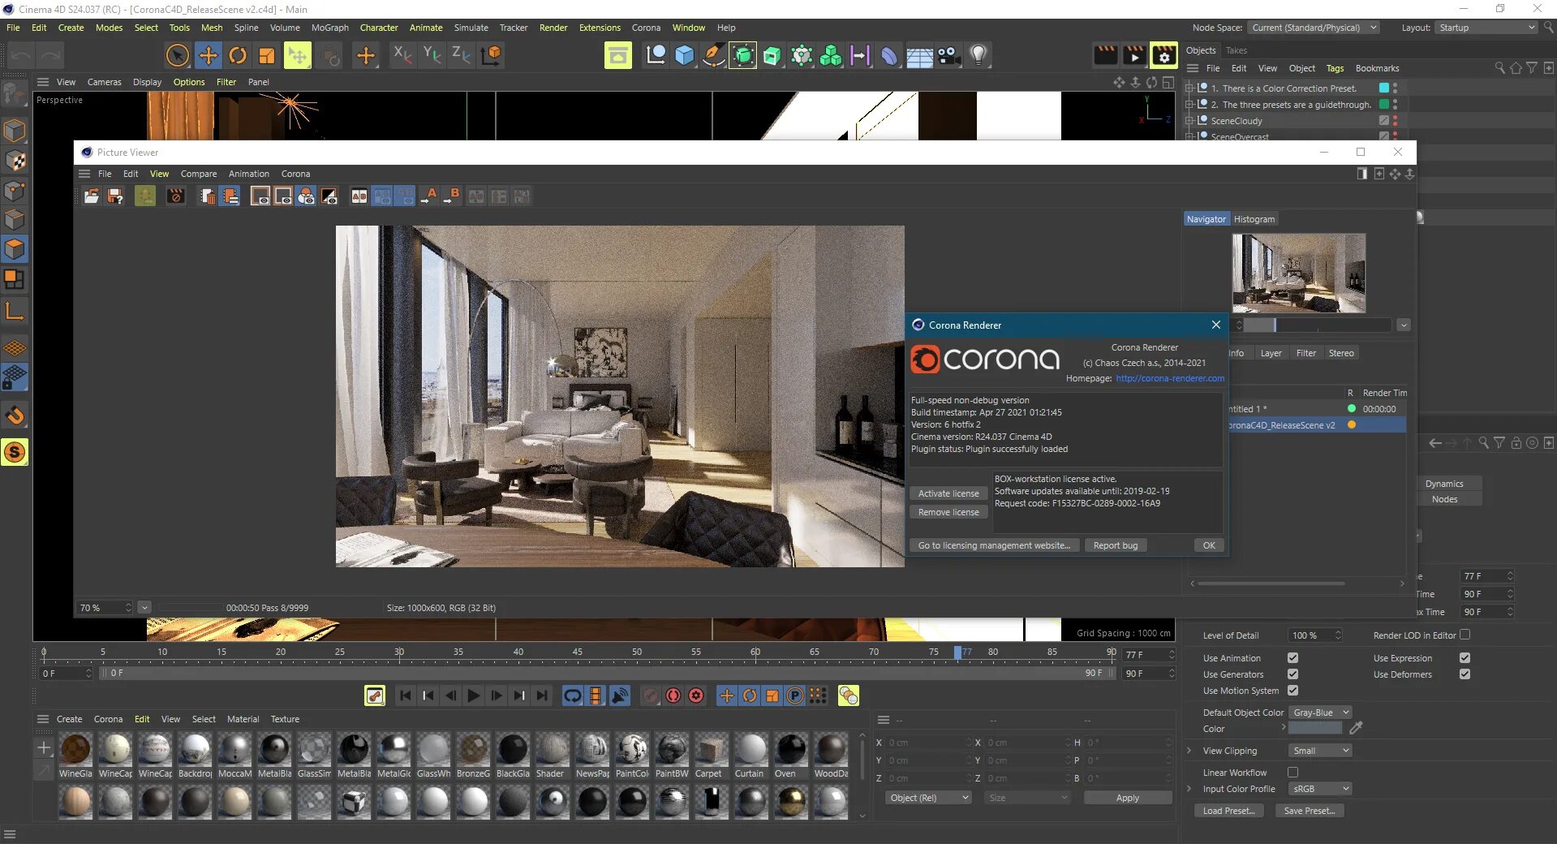The image size is (1557, 844).
Task: Open the Corona menu in the menu bar
Action: pos(646,27)
